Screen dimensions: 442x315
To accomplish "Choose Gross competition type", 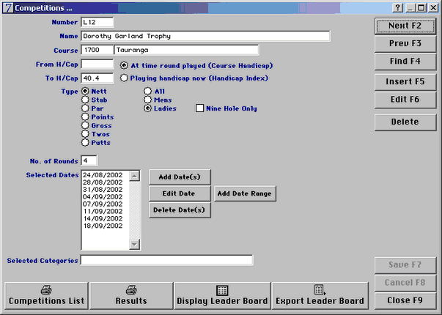I will pyautogui.click(x=85, y=125).
